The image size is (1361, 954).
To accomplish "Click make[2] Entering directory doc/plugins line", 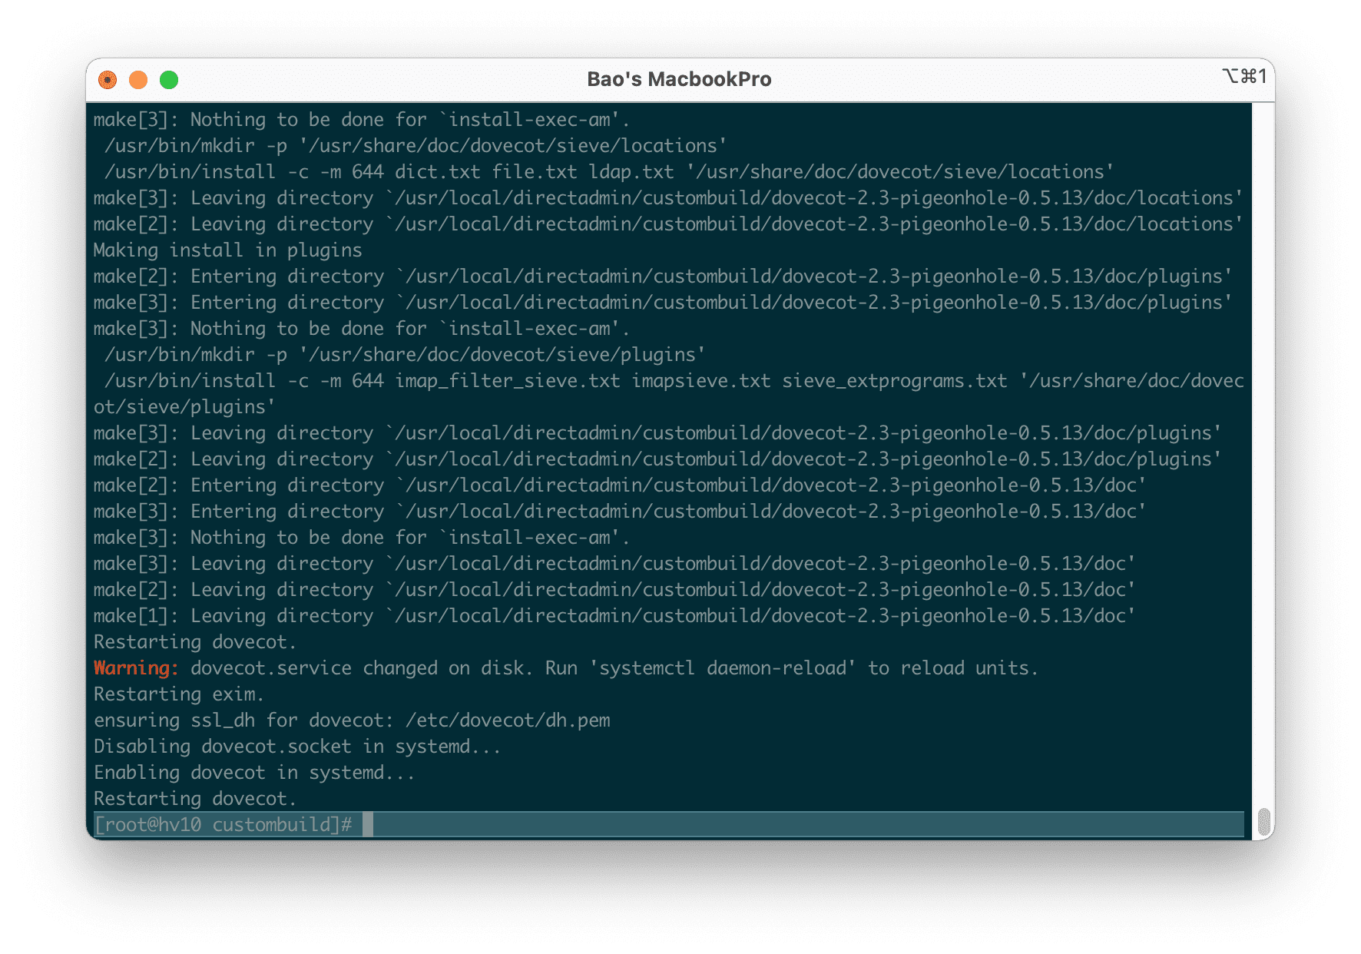I will [663, 277].
